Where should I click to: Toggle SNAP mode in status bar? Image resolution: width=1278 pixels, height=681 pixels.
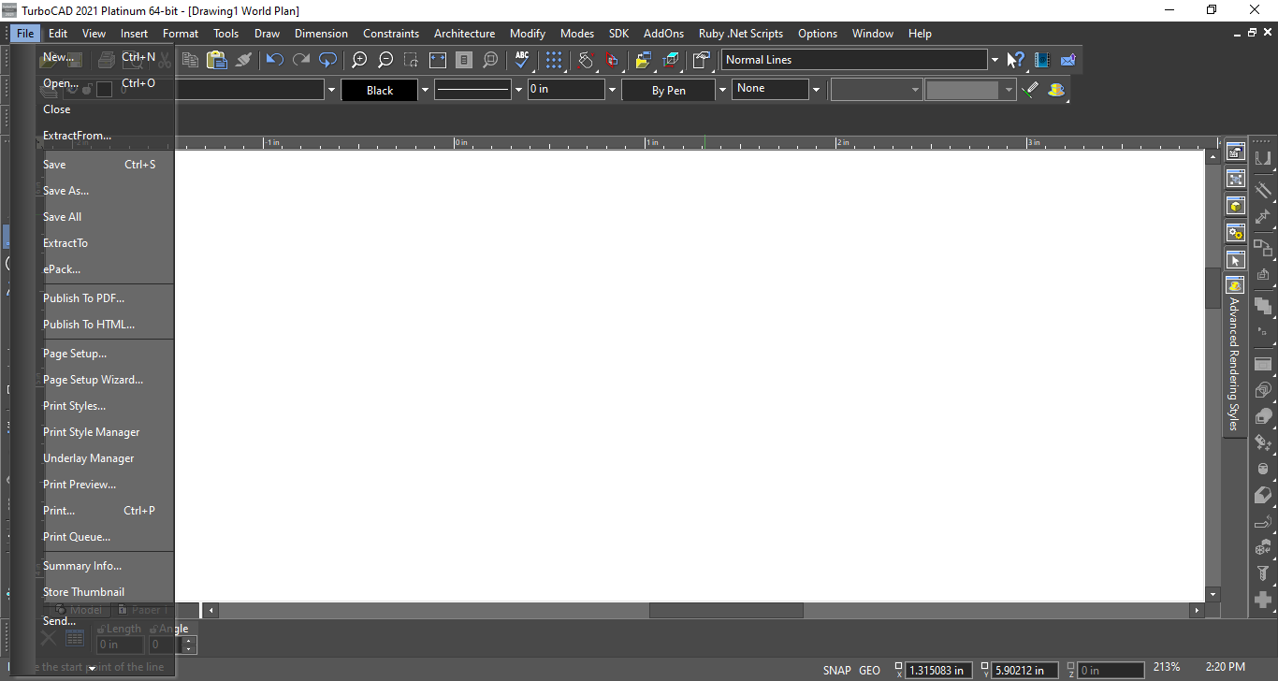pos(837,670)
